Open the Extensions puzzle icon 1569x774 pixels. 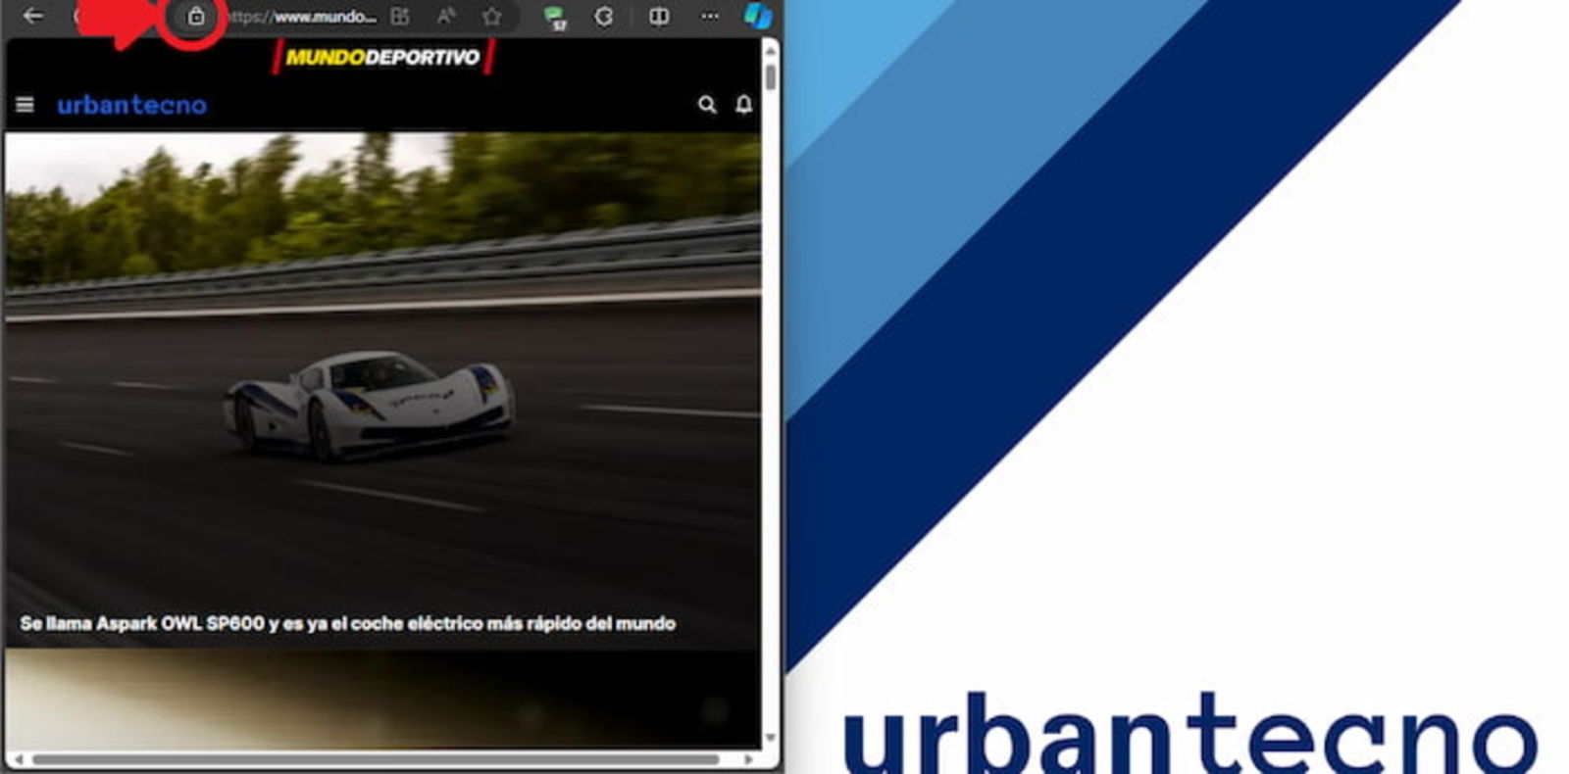604,16
